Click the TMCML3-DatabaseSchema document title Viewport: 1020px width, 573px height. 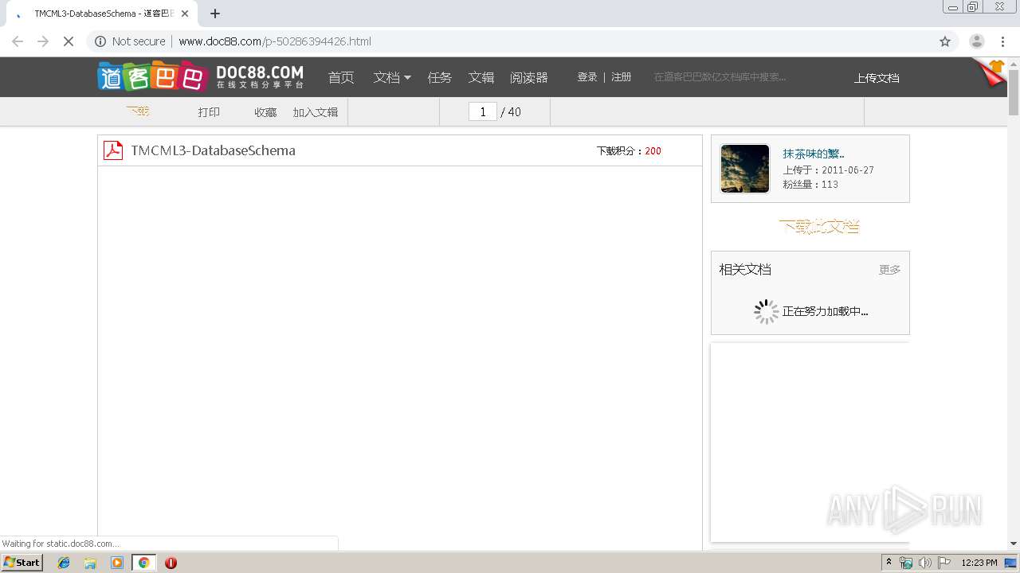coord(214,150)
